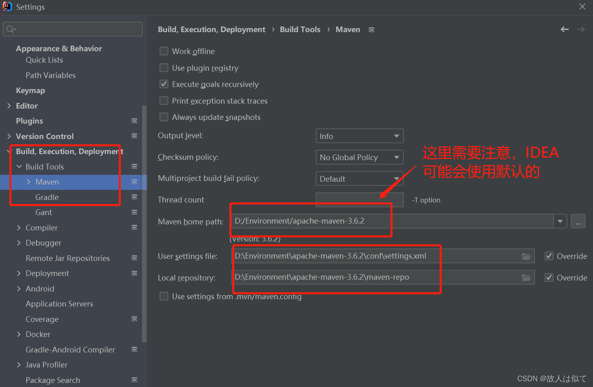593x387 pixels.
Task: Click the Maven home path text field
Action: (x=392, y=221)
